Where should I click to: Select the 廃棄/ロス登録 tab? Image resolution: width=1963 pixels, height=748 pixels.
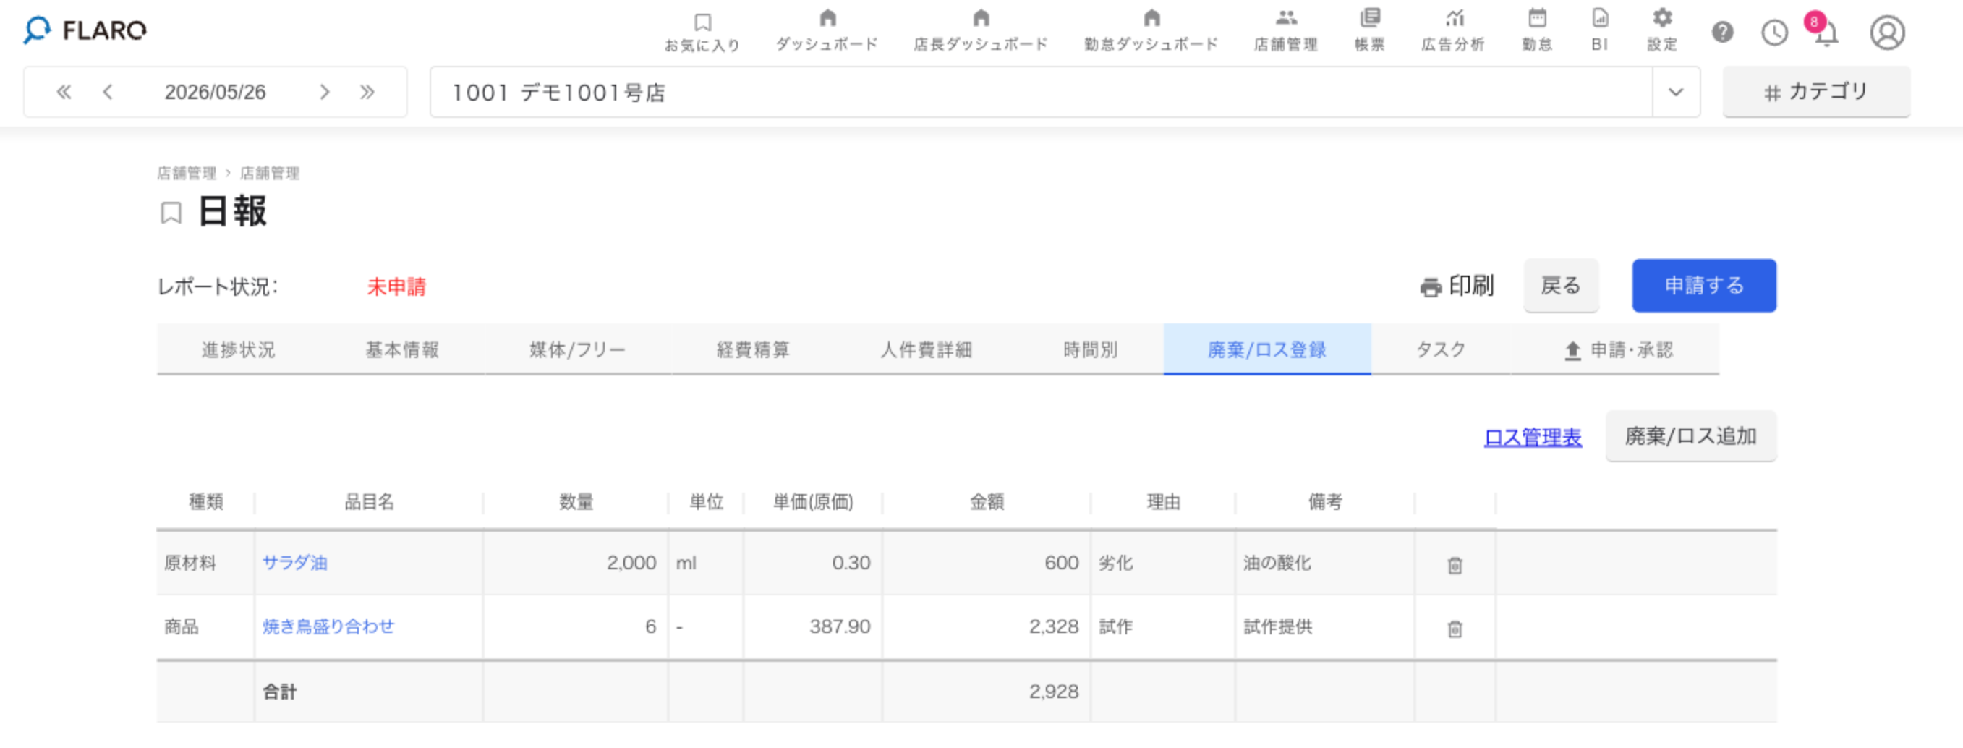pos(1266,350)
